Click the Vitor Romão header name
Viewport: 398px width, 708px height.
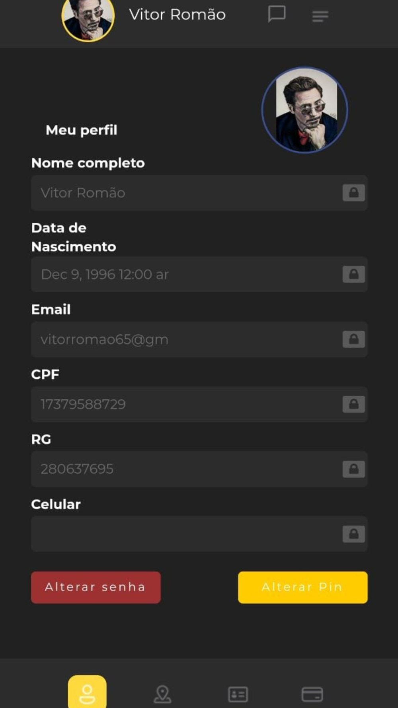click(x=177, y=14)
